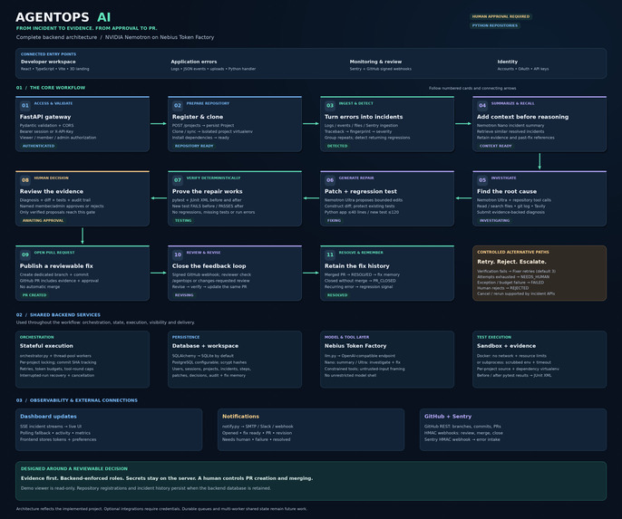Image resolution: width=622 pixels, height=519 pixels.
Task: Click the 04 badge on Add context card
Action: coord(482,105)
